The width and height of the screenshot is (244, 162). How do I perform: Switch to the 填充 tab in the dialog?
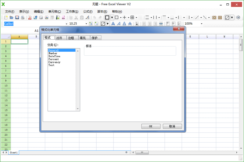(84, 38)
